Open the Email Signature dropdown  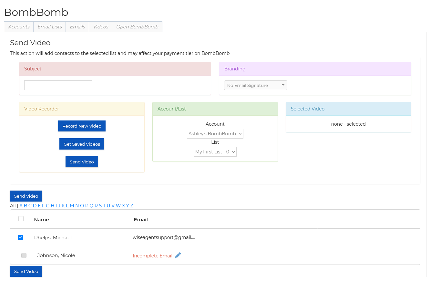point(256,85)
